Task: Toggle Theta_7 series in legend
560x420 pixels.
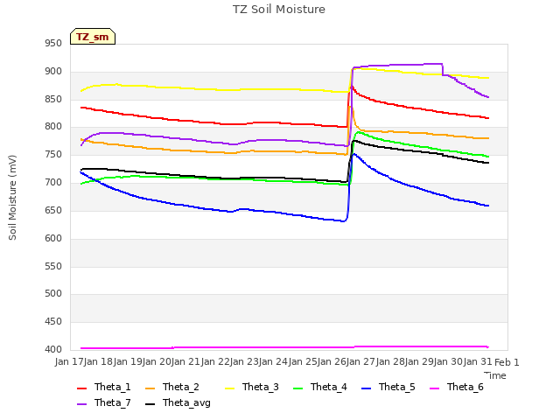Action: tap(104, 402)
